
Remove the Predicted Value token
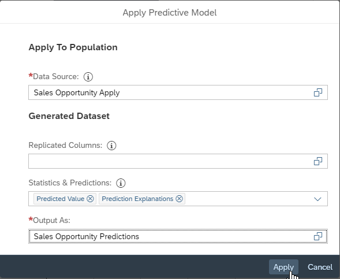(x=90, y=199)
